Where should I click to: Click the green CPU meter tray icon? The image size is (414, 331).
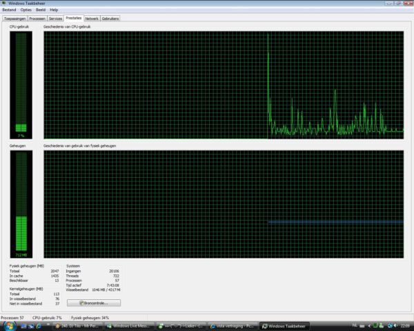375,325
